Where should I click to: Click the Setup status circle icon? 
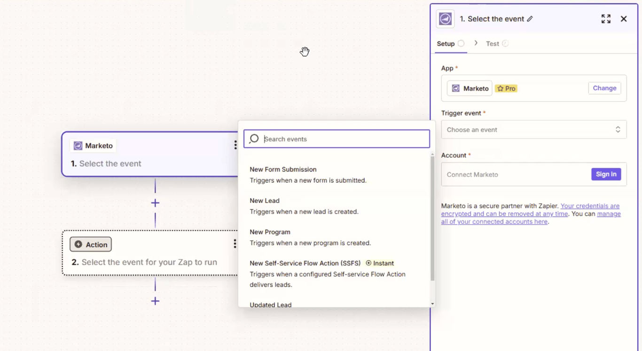[x=461, y=43]
